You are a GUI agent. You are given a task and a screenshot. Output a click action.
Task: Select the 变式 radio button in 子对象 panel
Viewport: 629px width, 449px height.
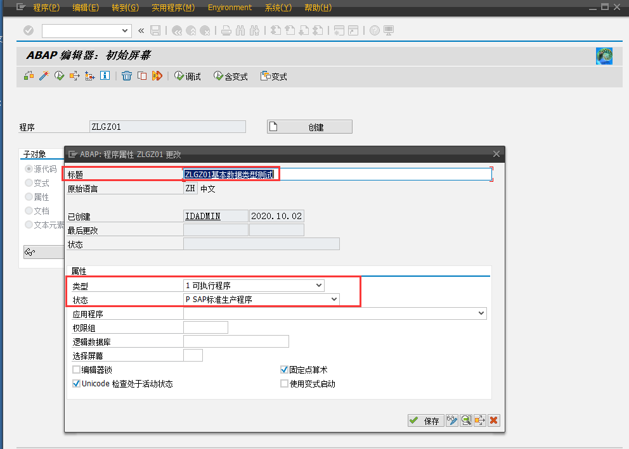[x=29, y=182]
